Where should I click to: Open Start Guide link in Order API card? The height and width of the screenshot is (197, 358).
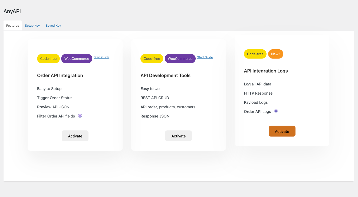(101, 57)
